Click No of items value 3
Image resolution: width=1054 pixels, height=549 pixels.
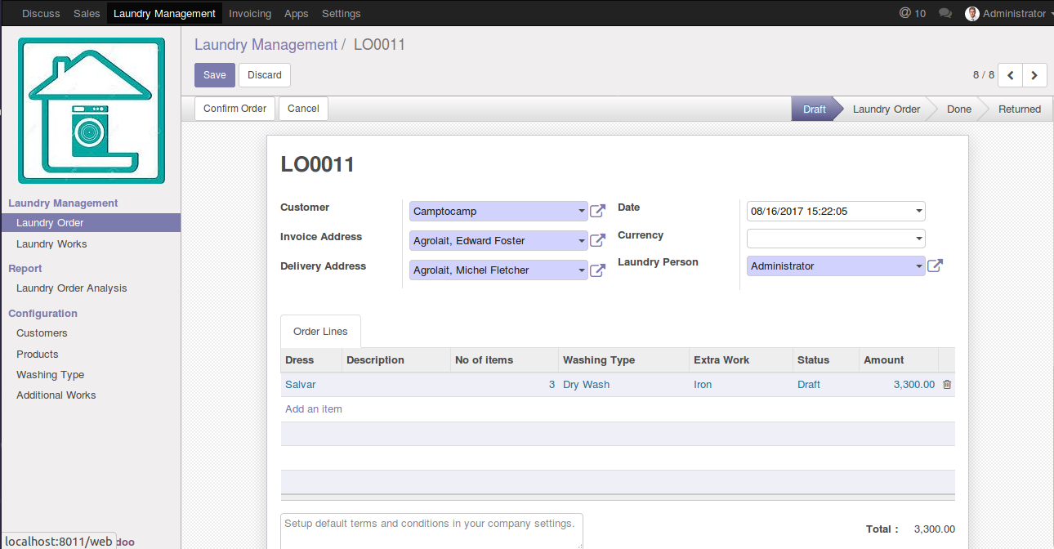pyautogui.click(x=504, y=384)
